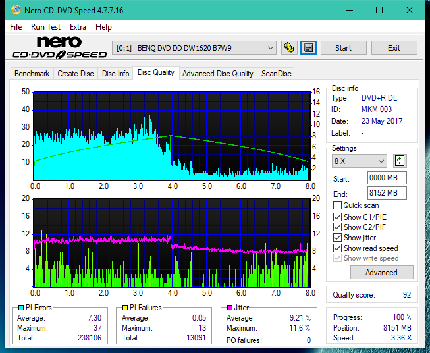Image resolution: width=430 pixels, height=353 pixels.
Task: Open the File menu
Action: pyautogui.click(x=16, y=27)
